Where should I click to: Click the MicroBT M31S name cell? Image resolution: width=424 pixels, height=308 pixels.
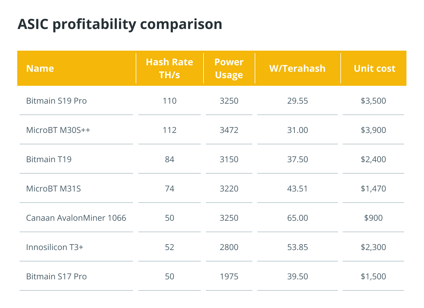point(54,189)
